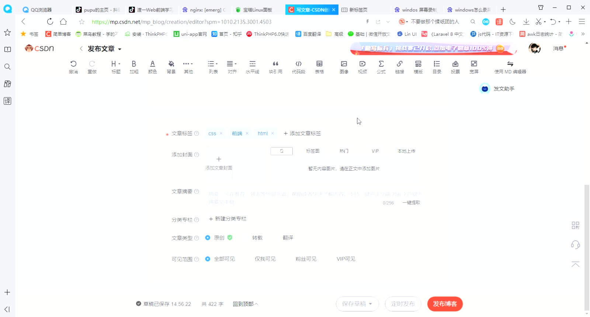Click the red 发布博客 button
Viewport: 590px width, 317px height.
pyautogui.click(x=445, y=304)
